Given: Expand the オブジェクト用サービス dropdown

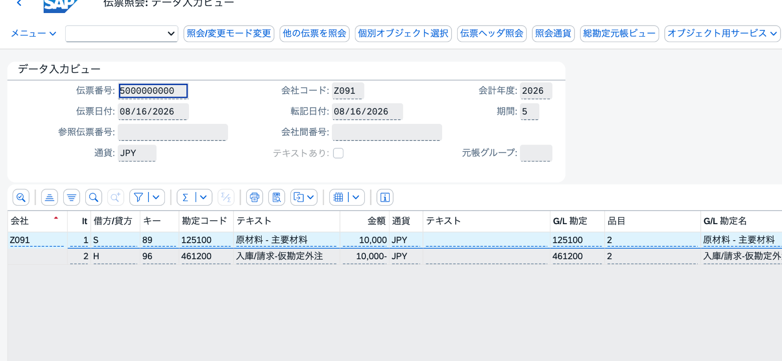Looking at the screenshot, I should click(x=722, y=34).
